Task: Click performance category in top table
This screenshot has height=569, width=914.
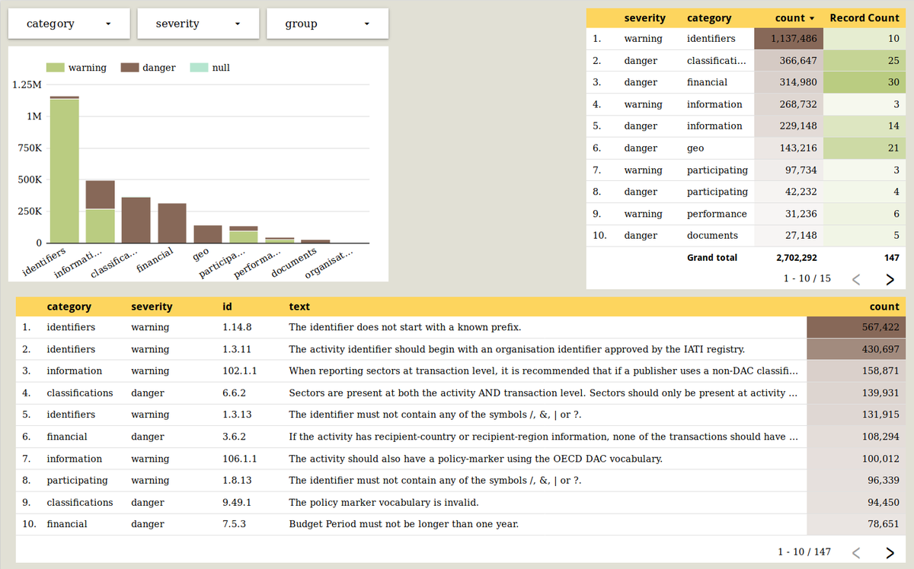Action: tap(717, 214)
